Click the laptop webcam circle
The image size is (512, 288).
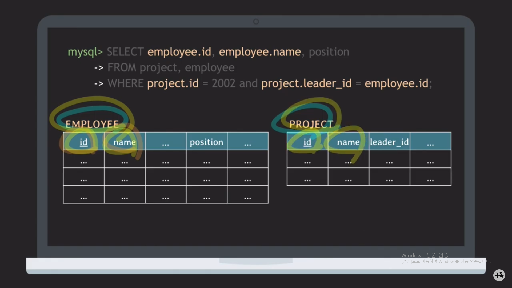click(x=256, y=22)
